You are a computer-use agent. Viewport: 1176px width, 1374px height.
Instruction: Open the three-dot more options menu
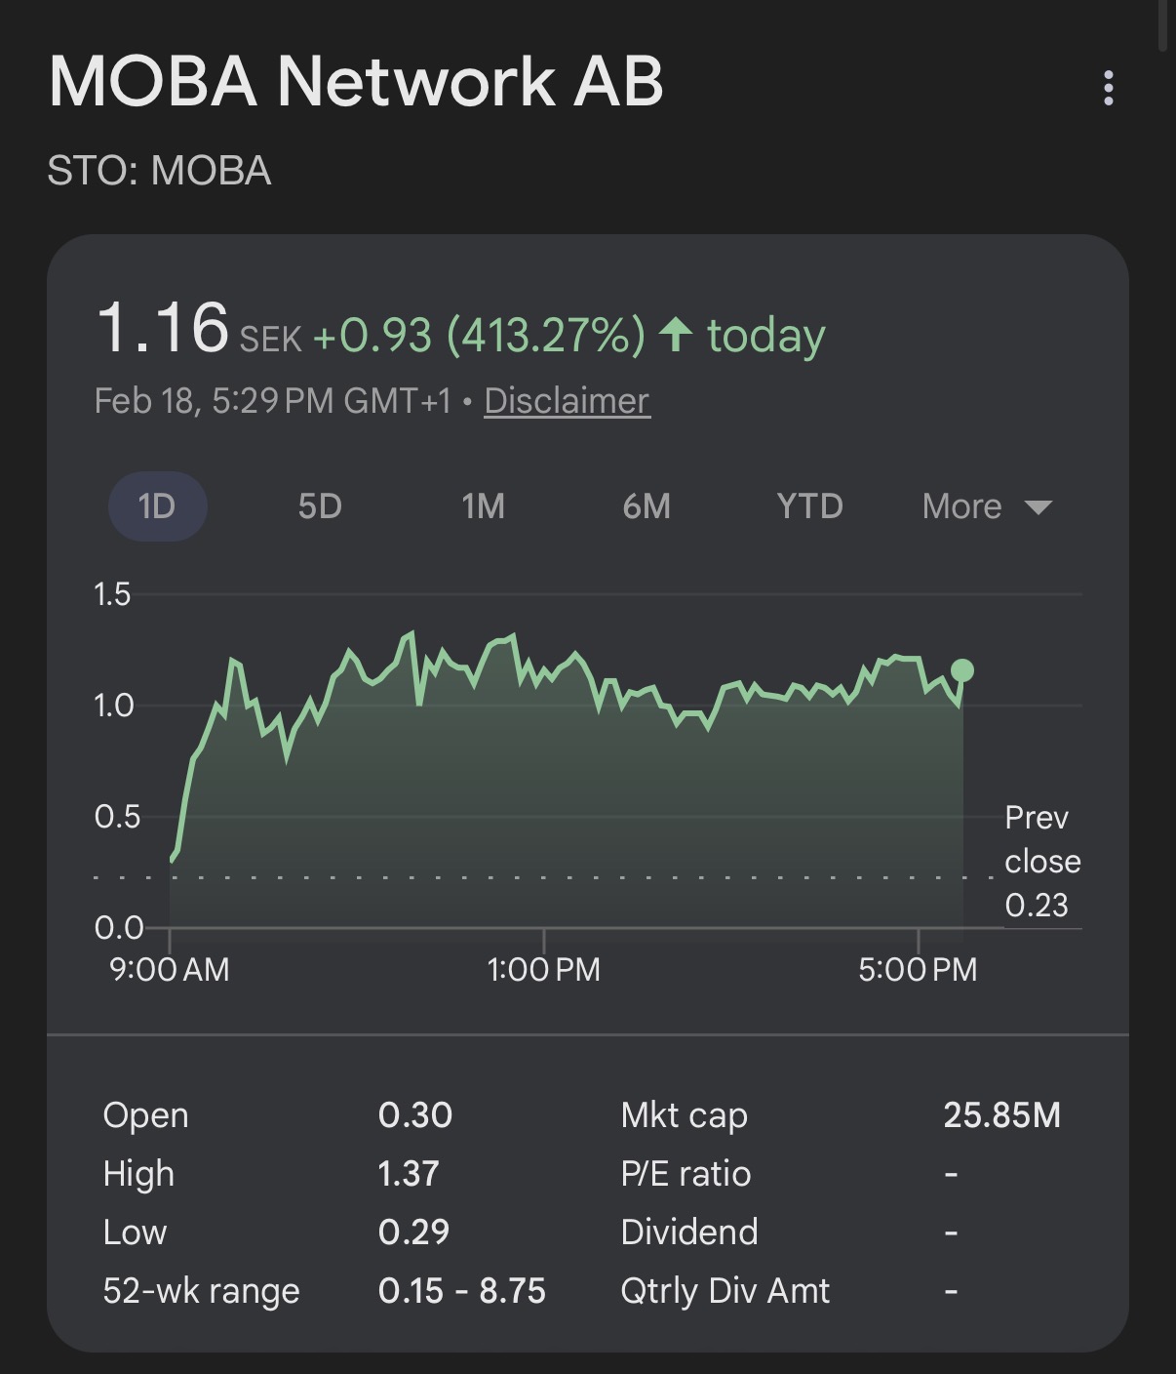coord(1108,88)
